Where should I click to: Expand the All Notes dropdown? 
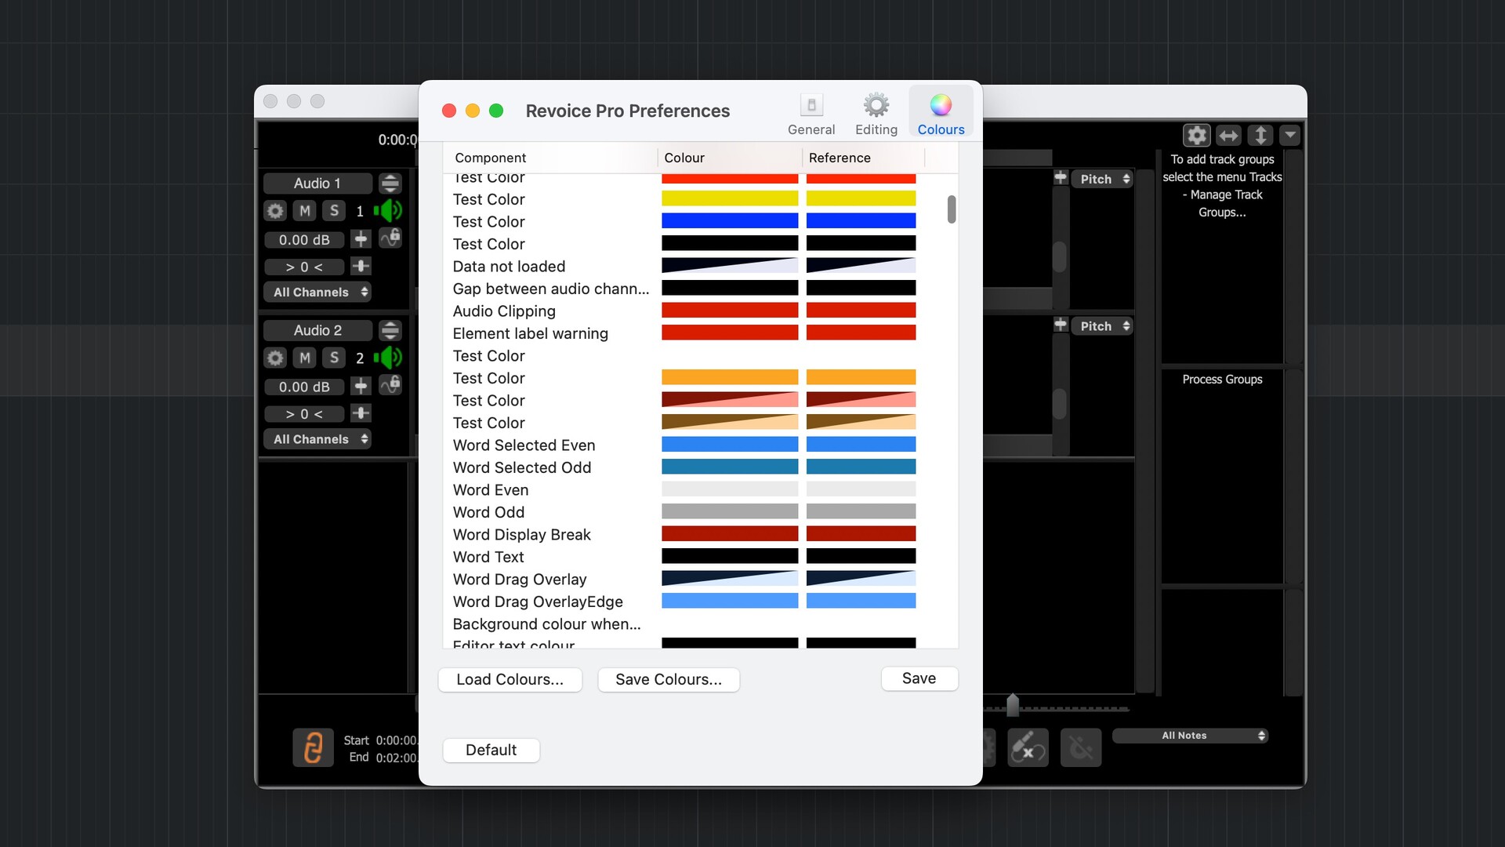tap(1190, 736)
